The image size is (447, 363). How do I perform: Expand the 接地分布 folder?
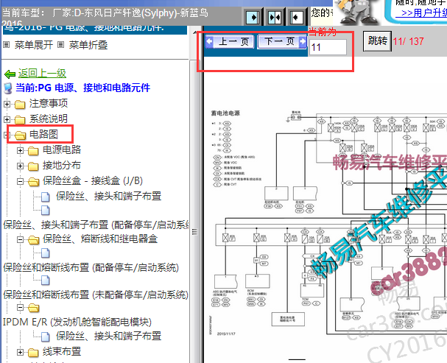[x=20, y=166]
